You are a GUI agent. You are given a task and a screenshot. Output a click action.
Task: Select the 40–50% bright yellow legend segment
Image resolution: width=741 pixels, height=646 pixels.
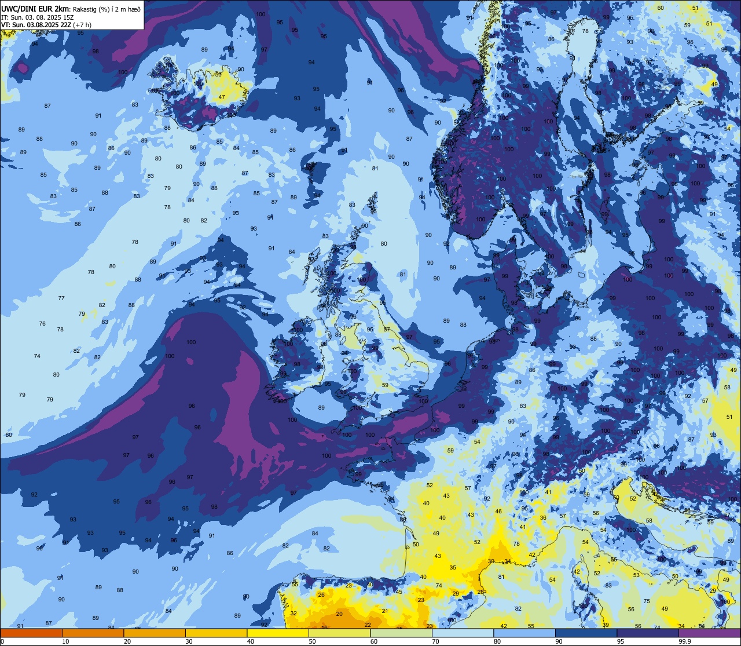click(x=278, y=633)
